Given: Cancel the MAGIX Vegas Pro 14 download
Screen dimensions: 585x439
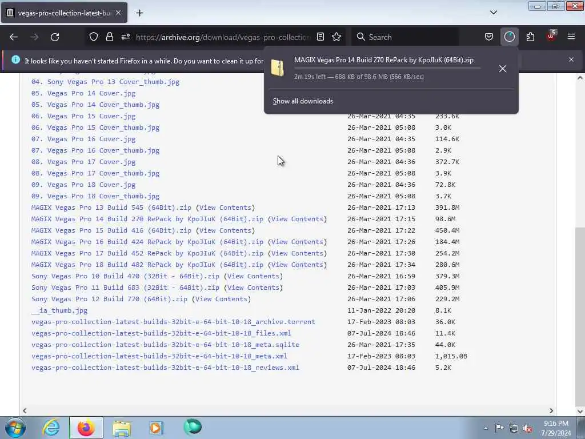Looking at the screenshot, I should pyautogui.click(x=503, y=69).
